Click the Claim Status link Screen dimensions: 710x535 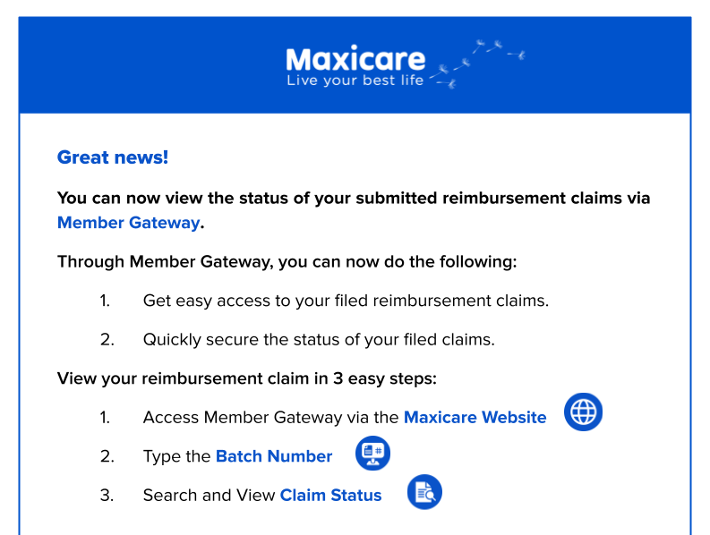330,495
